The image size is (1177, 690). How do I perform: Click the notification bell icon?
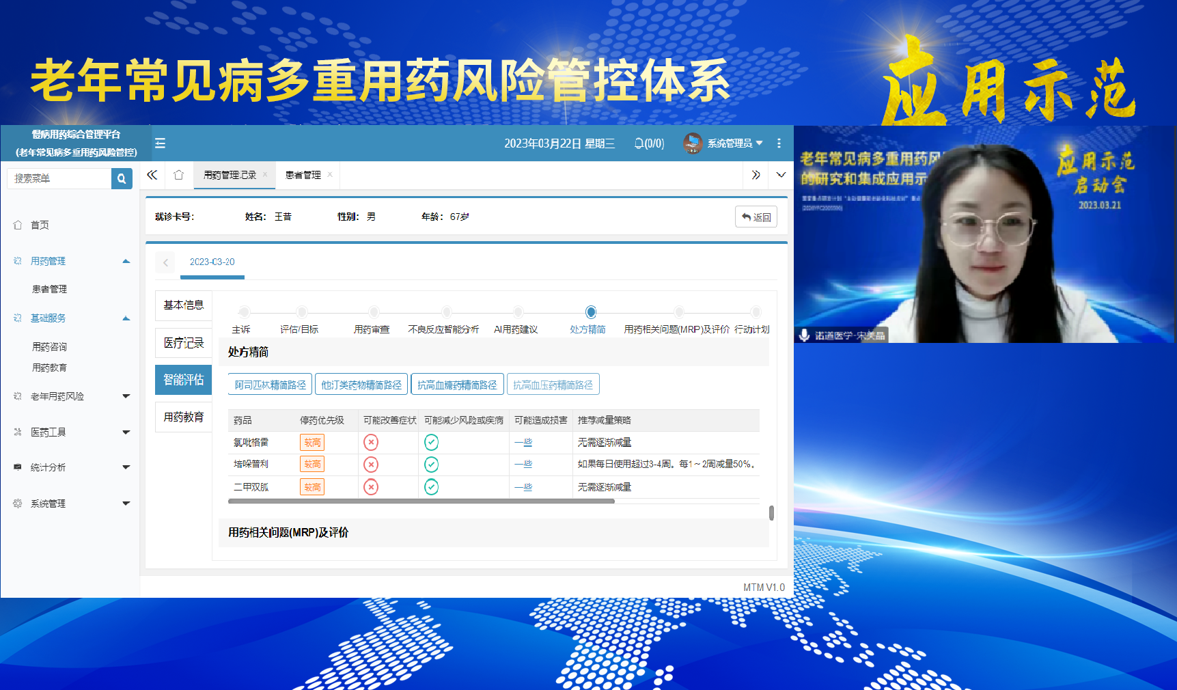tap(639, 143)
